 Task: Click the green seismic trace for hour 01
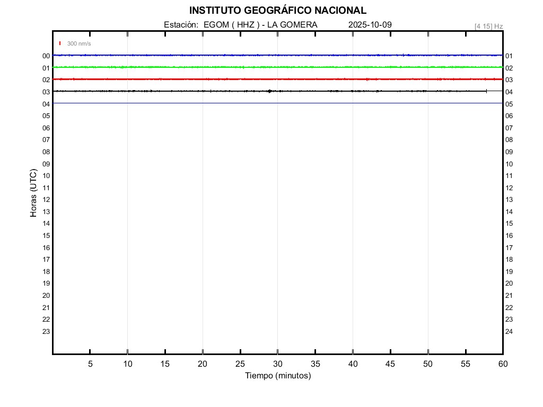coord(212,67)
